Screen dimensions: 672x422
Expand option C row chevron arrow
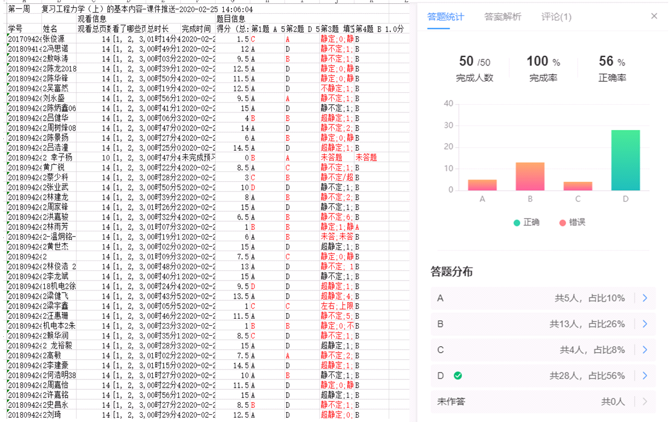pos(645,350)
